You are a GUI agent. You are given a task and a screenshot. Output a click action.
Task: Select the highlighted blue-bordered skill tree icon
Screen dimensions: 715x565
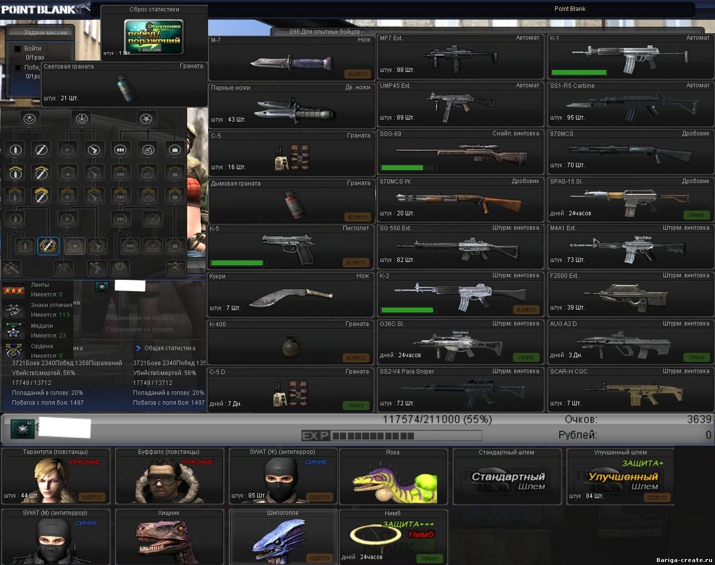[48, 246]
